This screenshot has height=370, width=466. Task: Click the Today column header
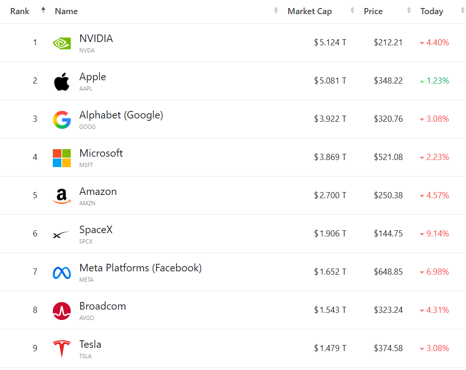[432, 11]
